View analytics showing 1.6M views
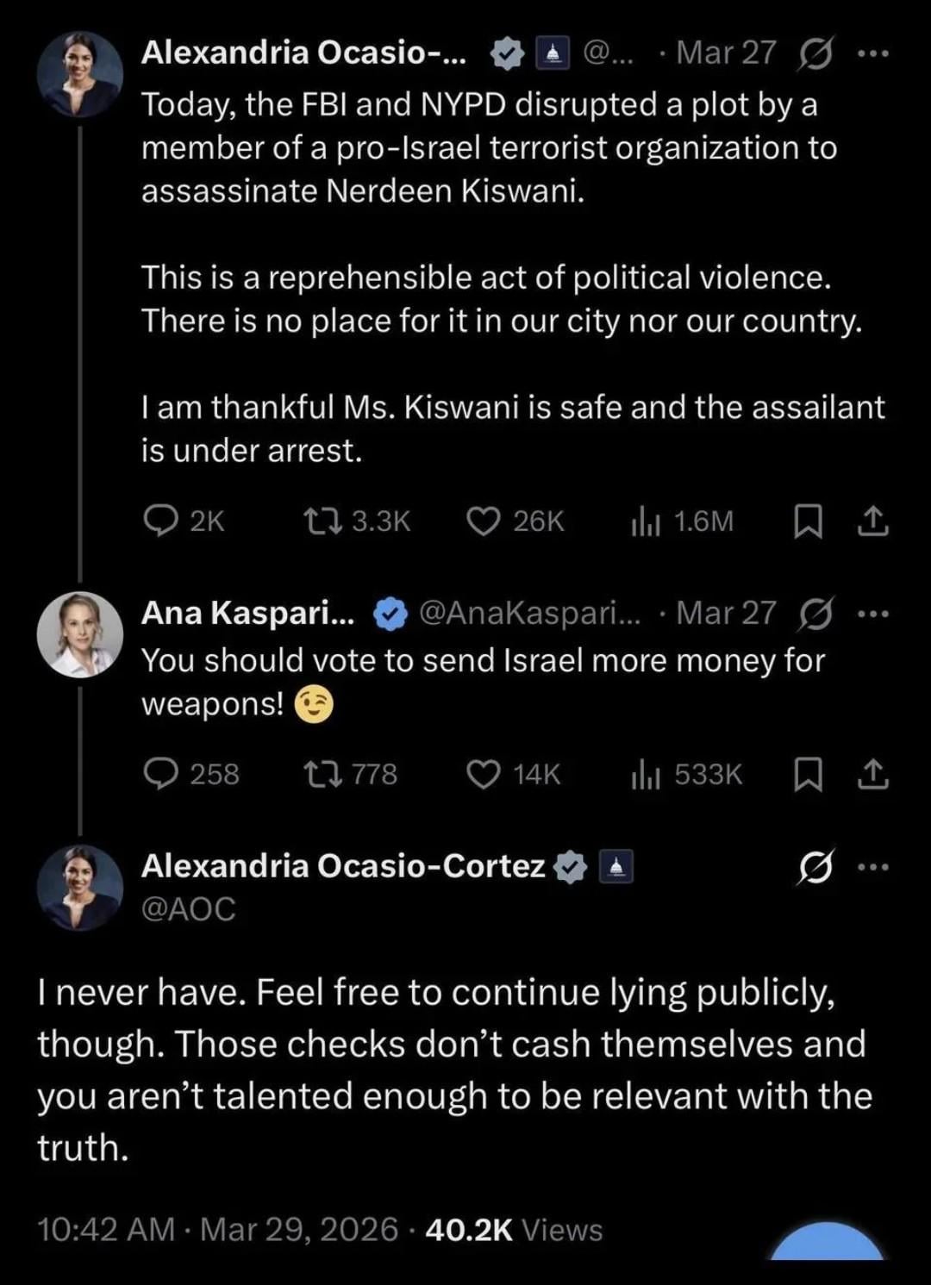Image resolution: width=931 pixels, height=1285 pixels. point(646,521)
